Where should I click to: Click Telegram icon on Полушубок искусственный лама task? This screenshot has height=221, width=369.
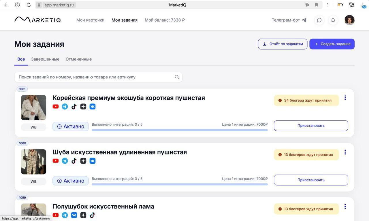(x=65, y=215)
